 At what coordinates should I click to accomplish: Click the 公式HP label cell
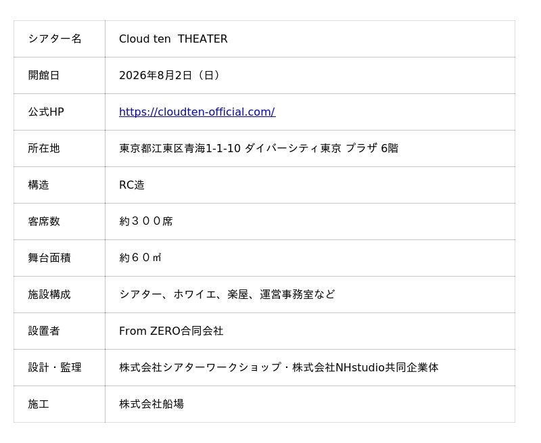[x=60, y=112]
